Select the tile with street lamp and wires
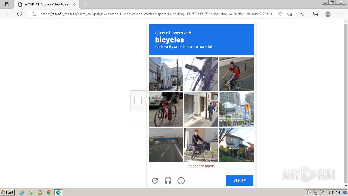348x196 pixels. click(201, 74)
